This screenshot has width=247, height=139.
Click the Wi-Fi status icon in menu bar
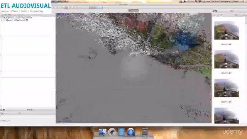[x=196, y=2]
